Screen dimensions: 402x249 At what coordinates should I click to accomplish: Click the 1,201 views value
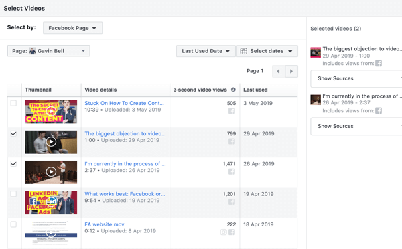click(229, 194)
